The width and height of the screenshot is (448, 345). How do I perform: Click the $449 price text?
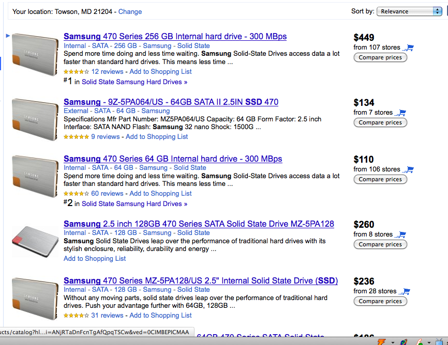tap(364, 38)
